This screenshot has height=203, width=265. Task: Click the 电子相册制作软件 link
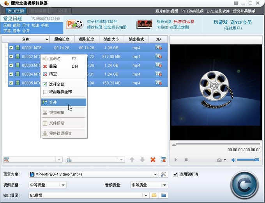tap(102, 22)
